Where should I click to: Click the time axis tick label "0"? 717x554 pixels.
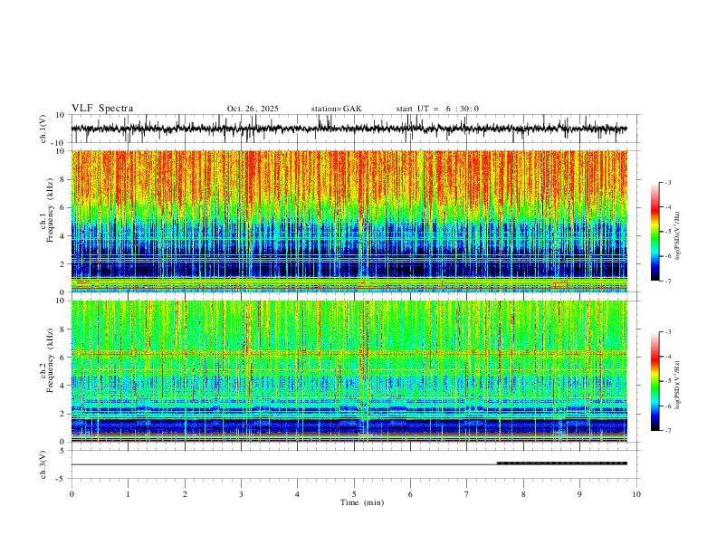click(72, 494)
